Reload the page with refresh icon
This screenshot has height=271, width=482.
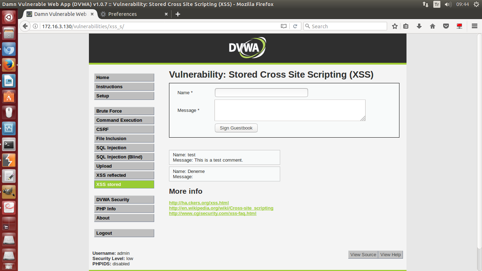click(295, 26)
